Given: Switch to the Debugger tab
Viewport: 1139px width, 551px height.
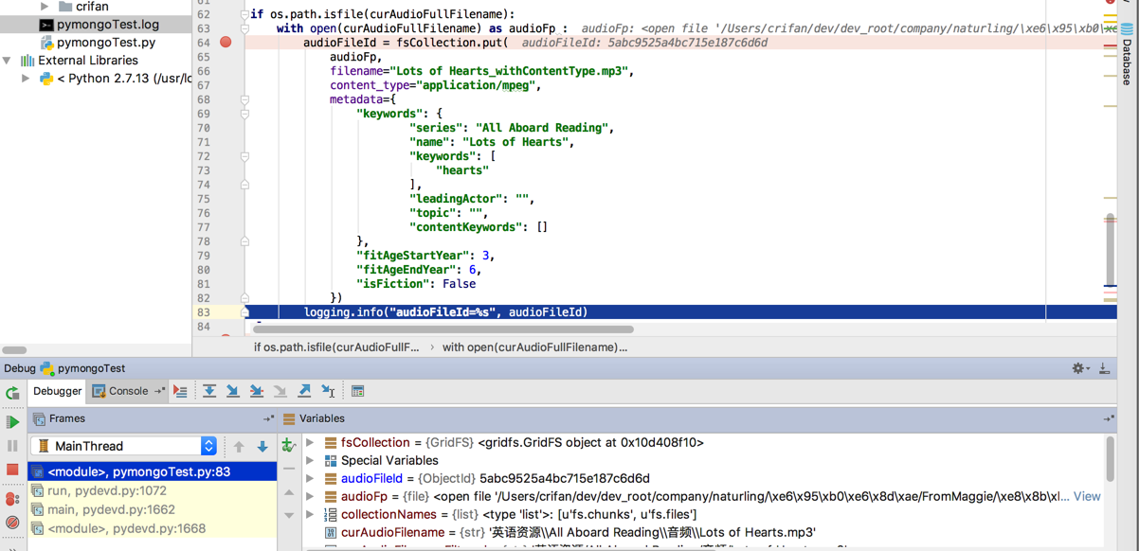Looking at the screenshot, I should (57, 391).
